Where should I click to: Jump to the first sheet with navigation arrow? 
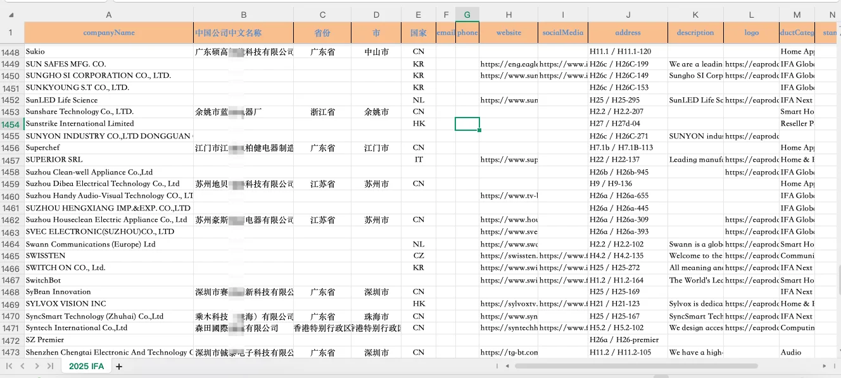click(9, 366)
